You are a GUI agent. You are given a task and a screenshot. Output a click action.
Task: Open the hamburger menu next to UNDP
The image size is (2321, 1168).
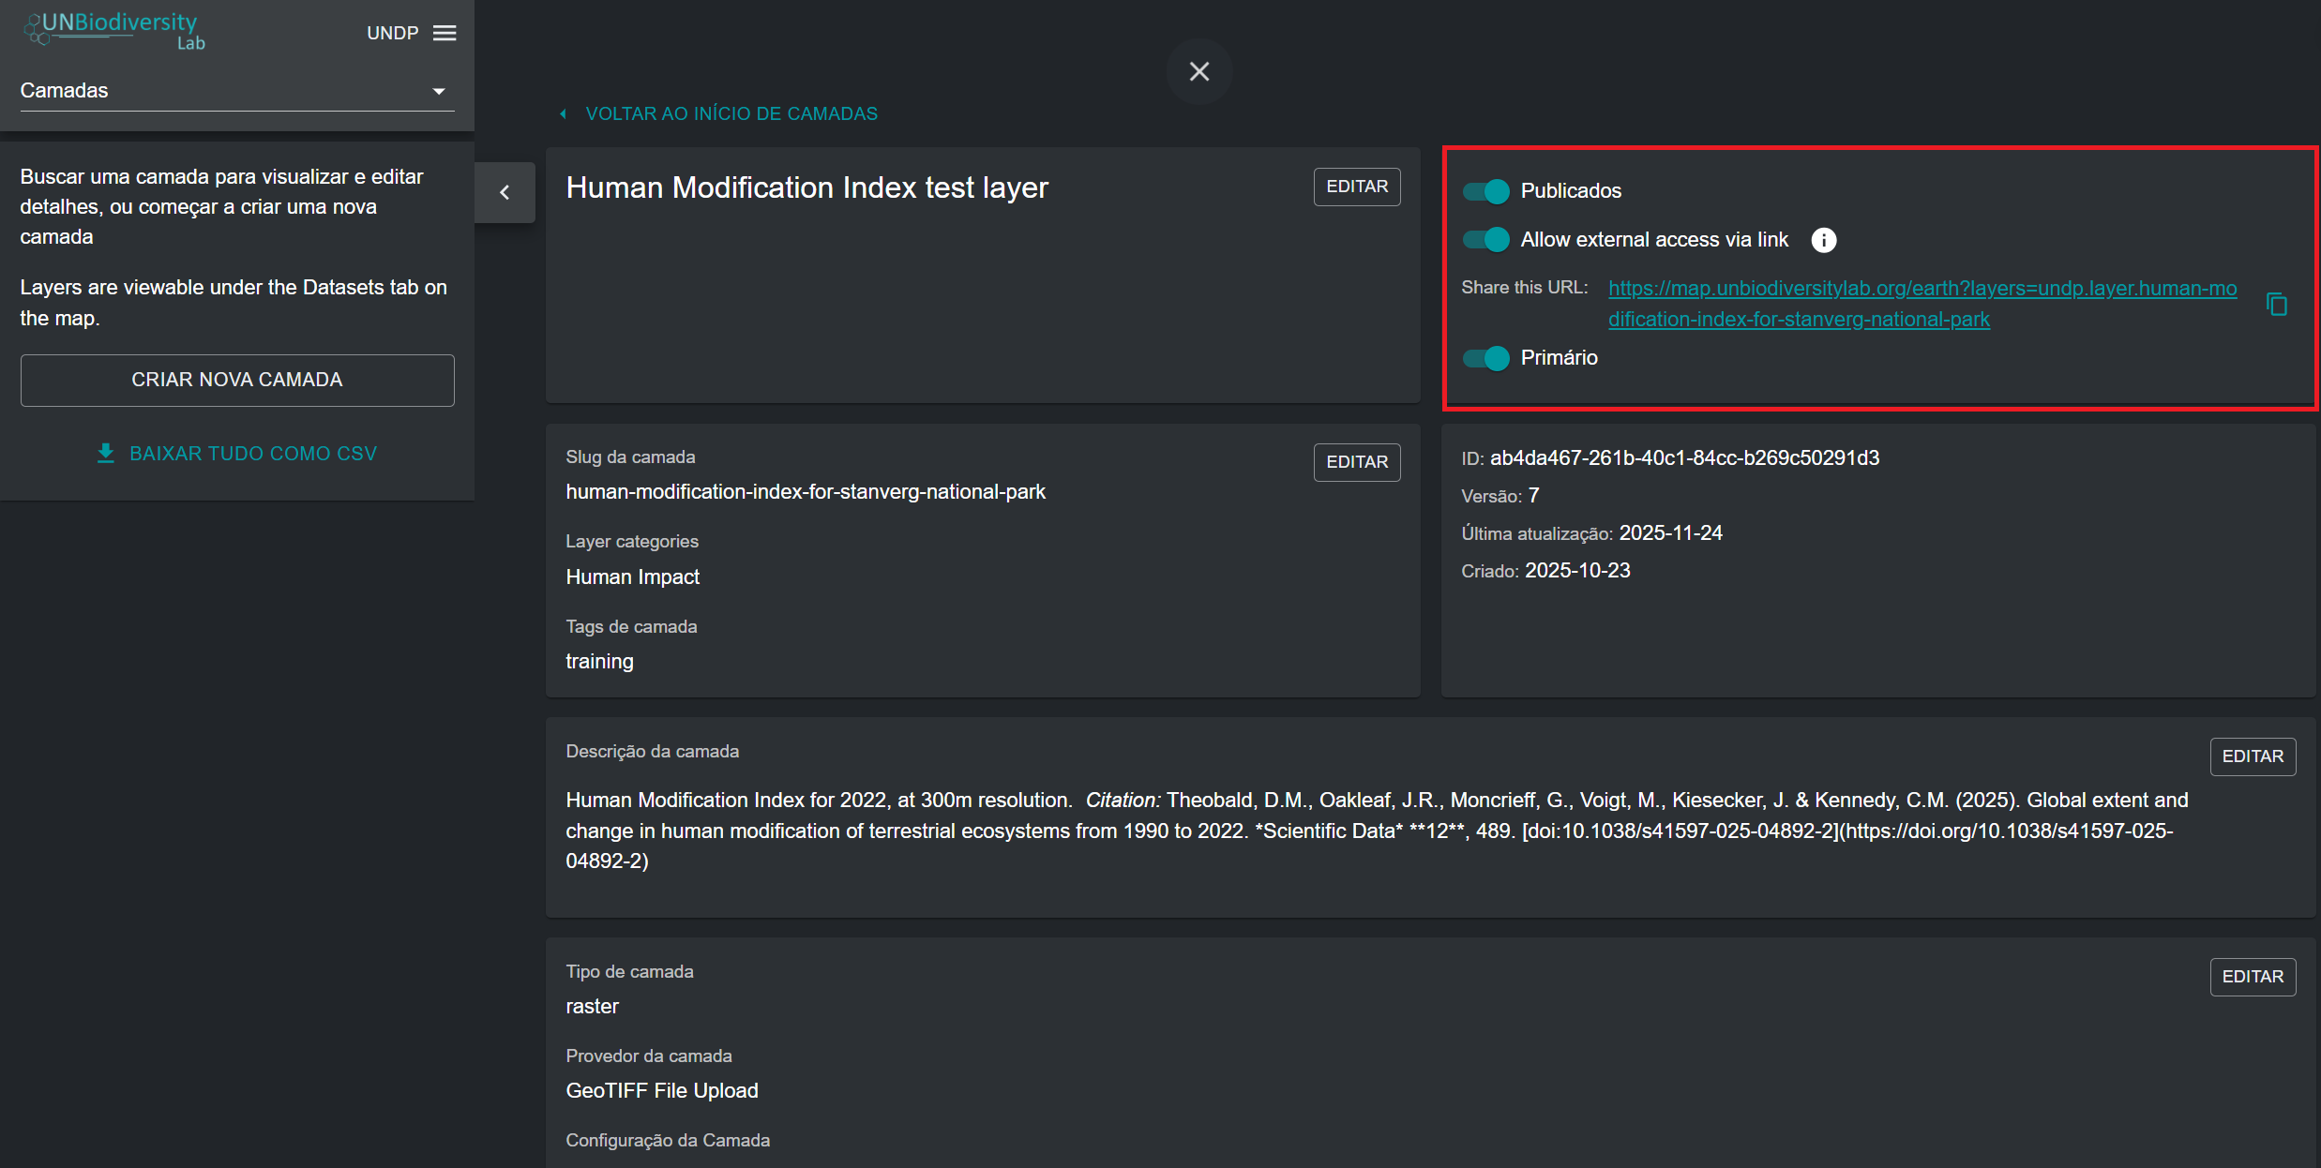point(445,33)
